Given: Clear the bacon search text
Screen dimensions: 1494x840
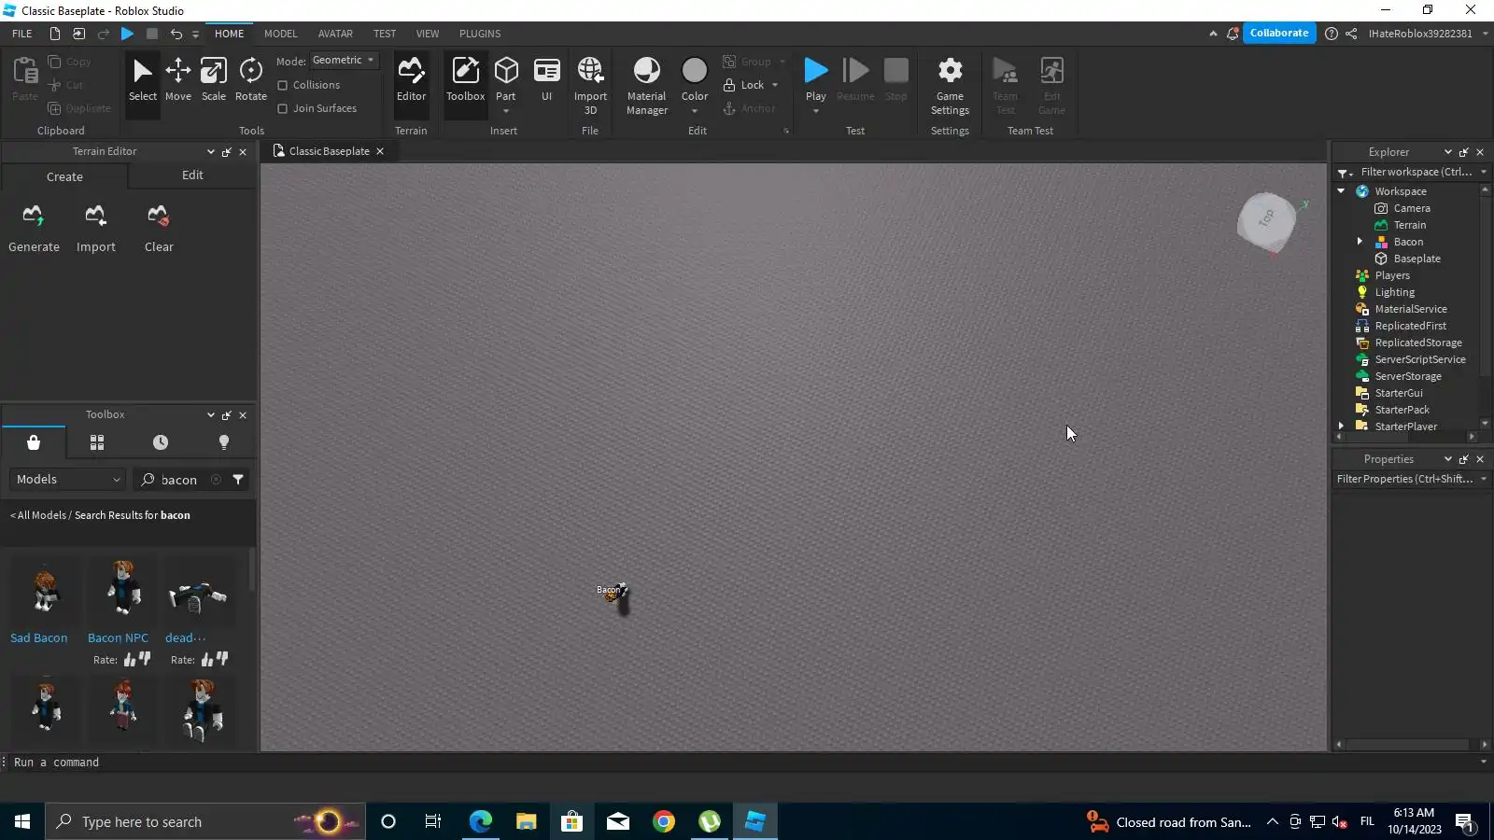Looking at the screenshot, I should point(216,480).
